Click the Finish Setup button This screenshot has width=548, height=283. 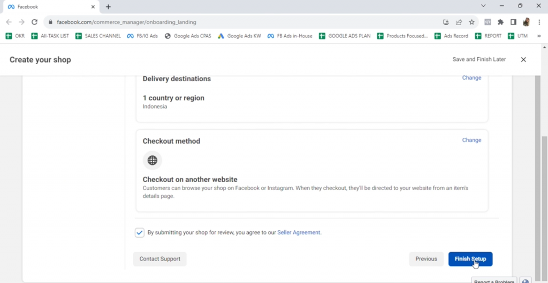click(x=470, y=259)
